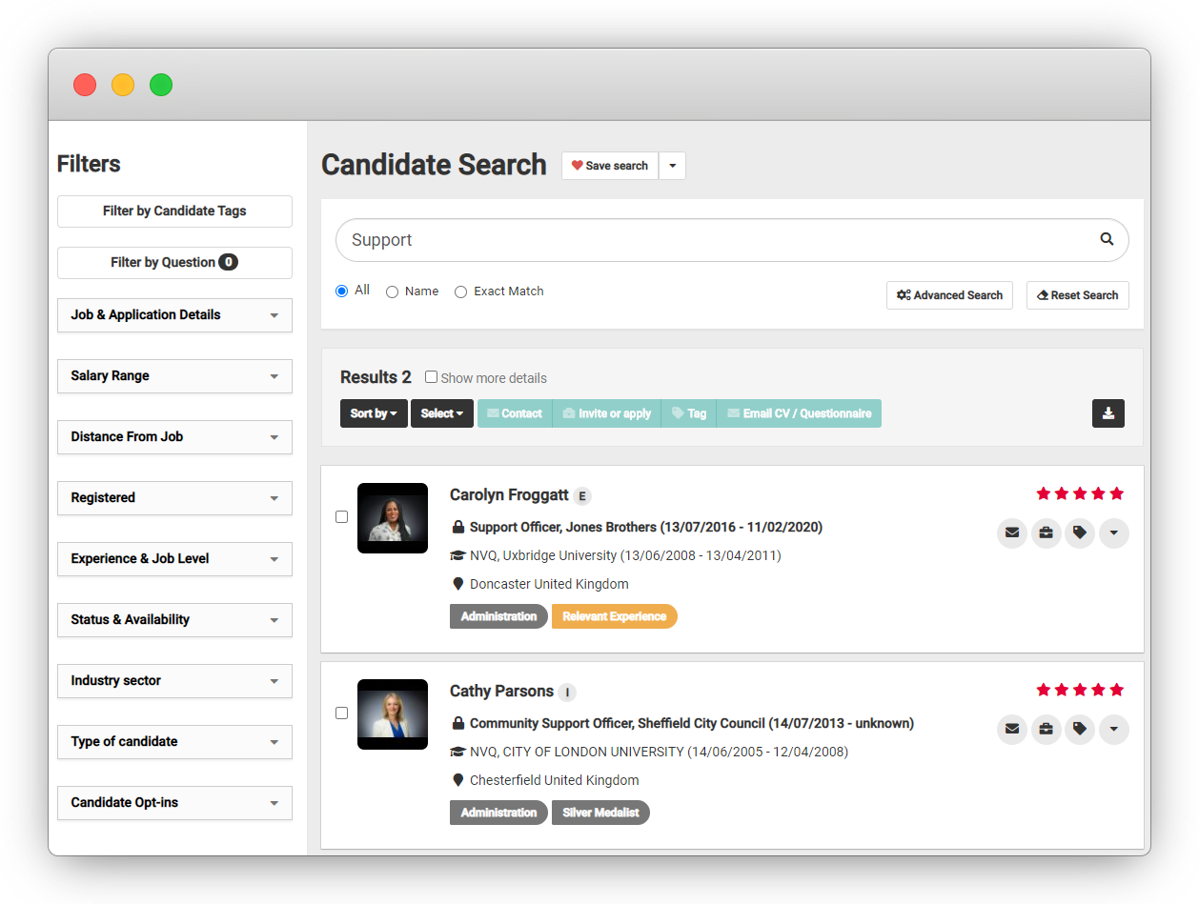This screenshot has height=904, width=1199.
Task: Open the Industry sector filter
Action: 174,680
